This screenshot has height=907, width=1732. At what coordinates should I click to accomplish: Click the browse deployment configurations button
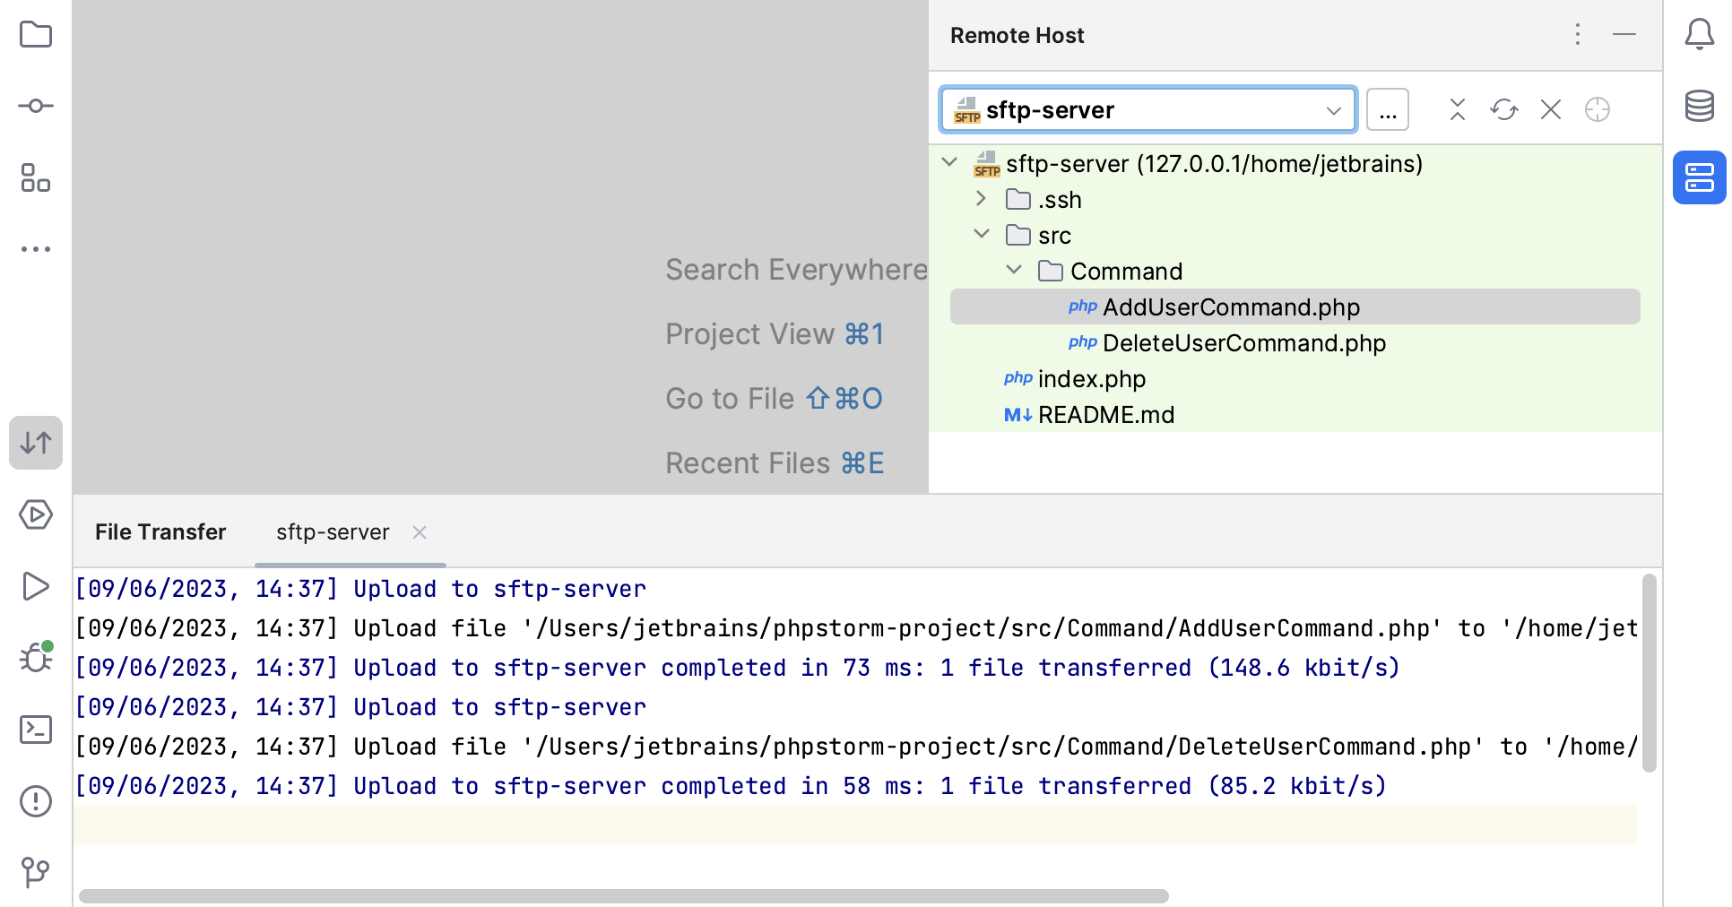pyautogui.click(x=1387, y=109)
